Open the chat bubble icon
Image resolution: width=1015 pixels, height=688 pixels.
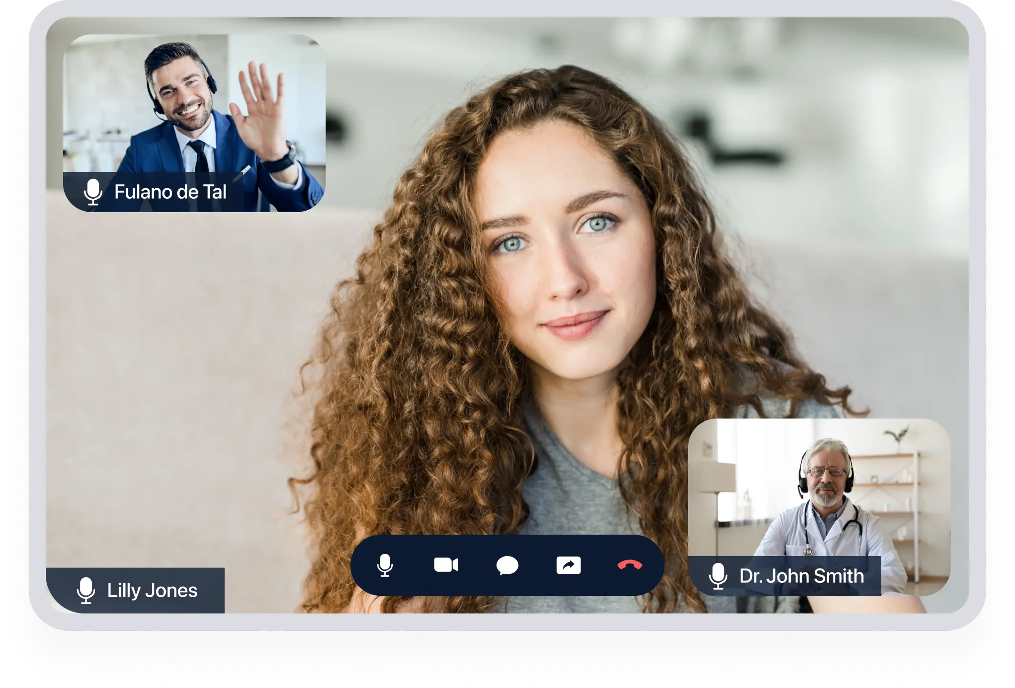coord(507,566)
